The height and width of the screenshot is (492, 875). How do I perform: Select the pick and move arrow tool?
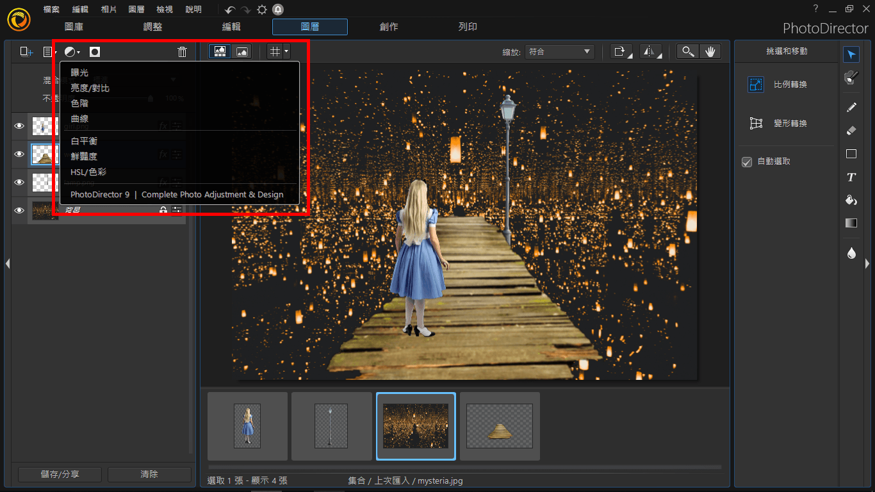(851, 54)
